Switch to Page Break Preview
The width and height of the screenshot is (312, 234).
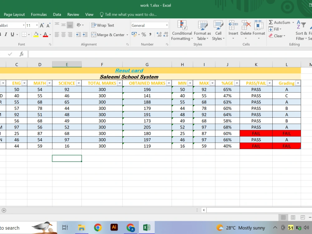coord(303,217)
